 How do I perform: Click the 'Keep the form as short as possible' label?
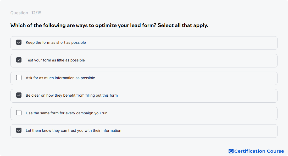point(56,42)
